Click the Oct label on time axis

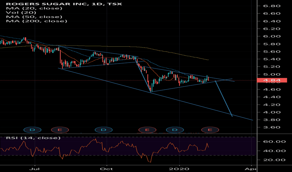[106, 169]
